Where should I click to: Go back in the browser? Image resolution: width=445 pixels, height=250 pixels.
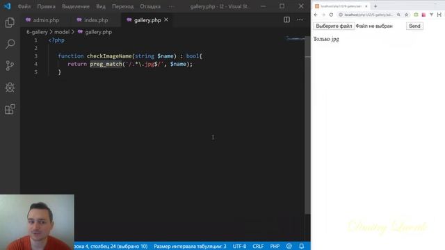point(316,15)
